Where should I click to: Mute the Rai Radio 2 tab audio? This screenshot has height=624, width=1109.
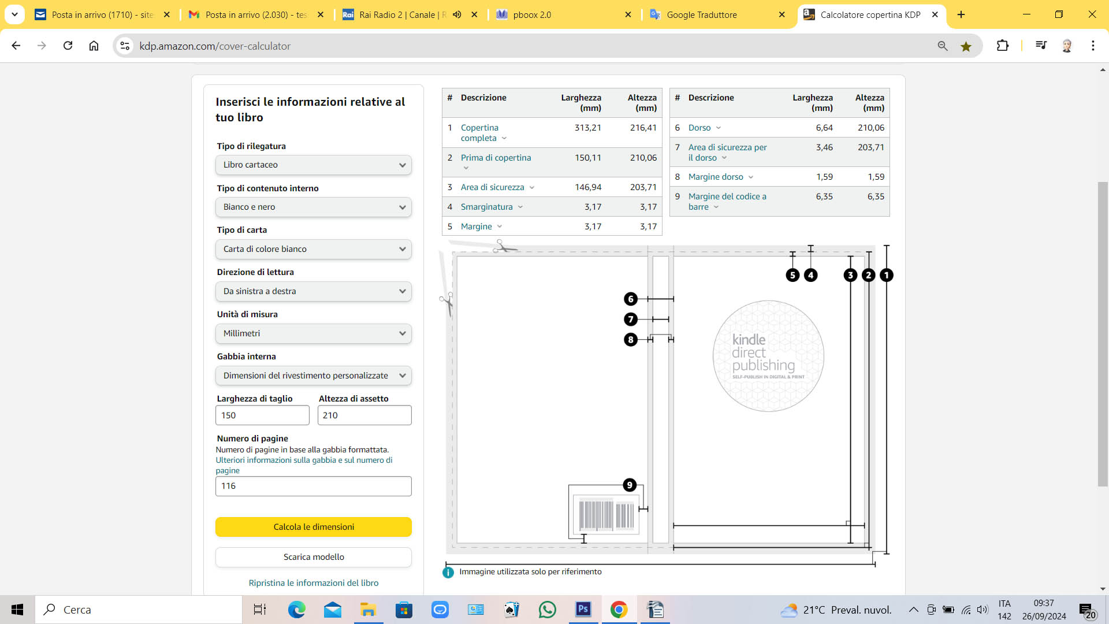point(457,14)
